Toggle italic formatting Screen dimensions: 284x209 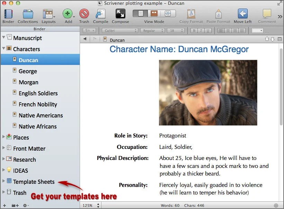click(x=201, y=31)
